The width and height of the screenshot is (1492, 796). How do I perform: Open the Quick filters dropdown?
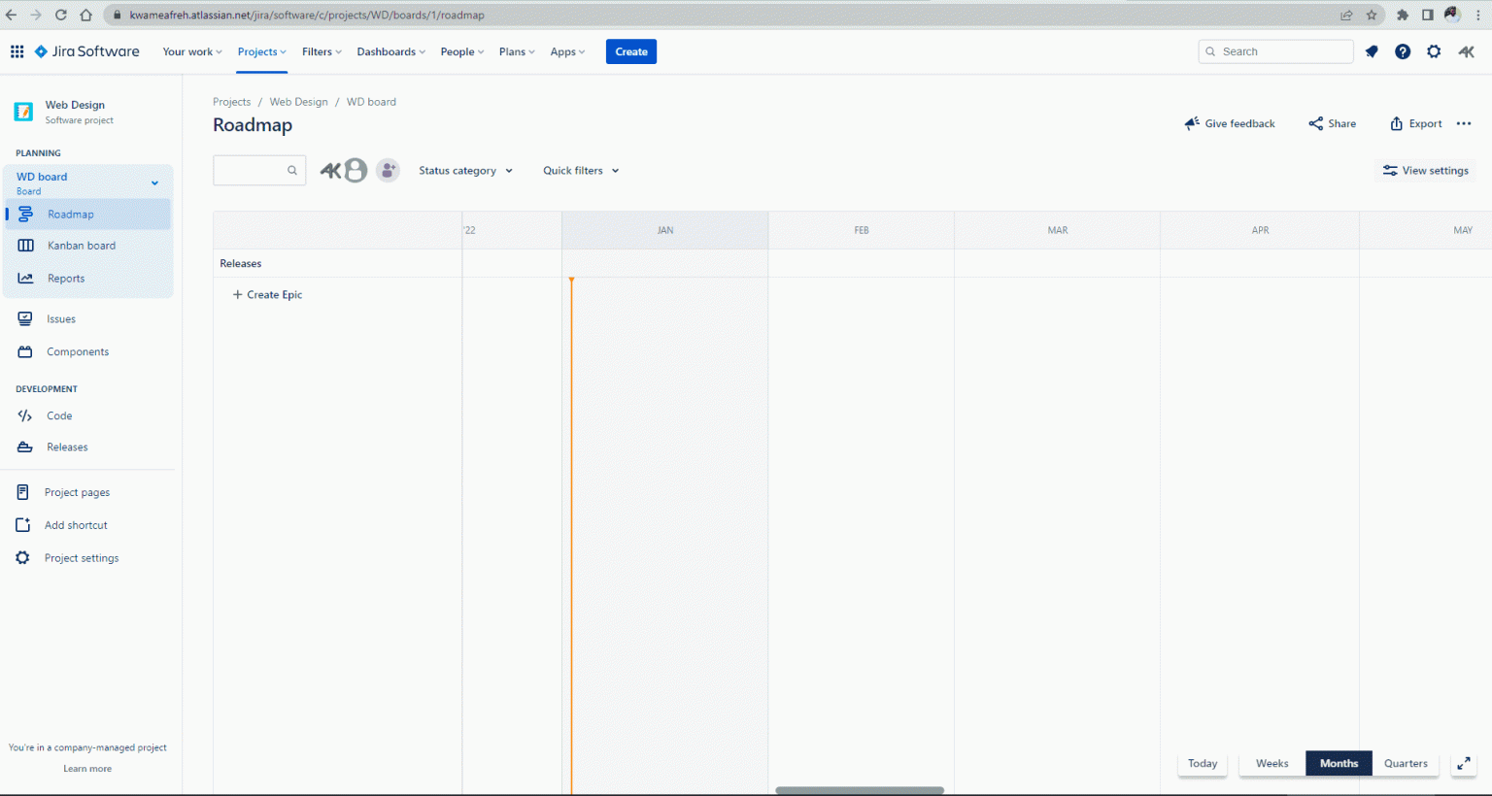click(x=580, y=170)
